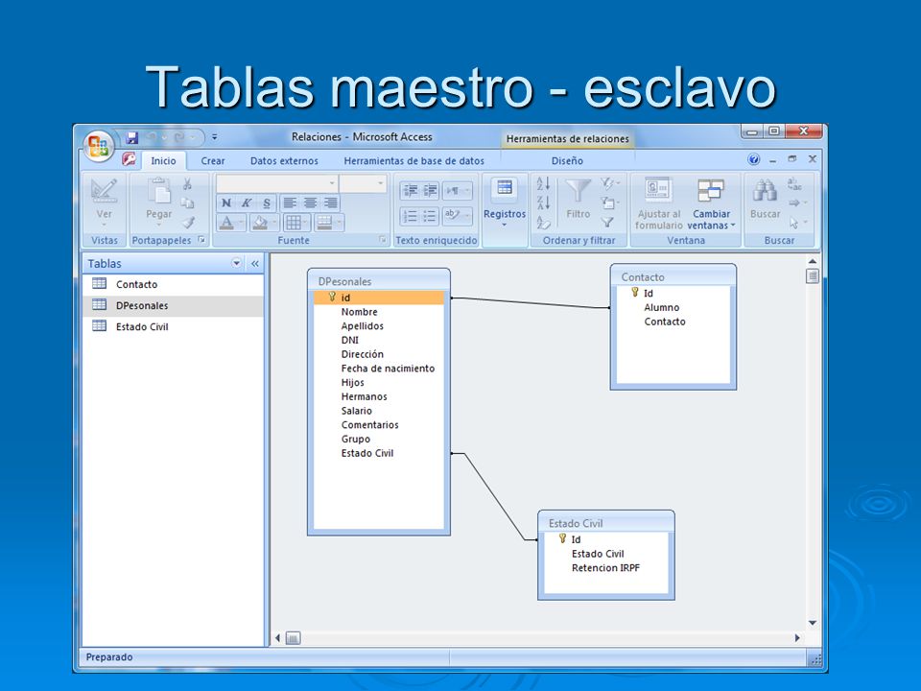Toggle bold N formatting
Viewport: 921px width, 691px height.
[226, 203]
